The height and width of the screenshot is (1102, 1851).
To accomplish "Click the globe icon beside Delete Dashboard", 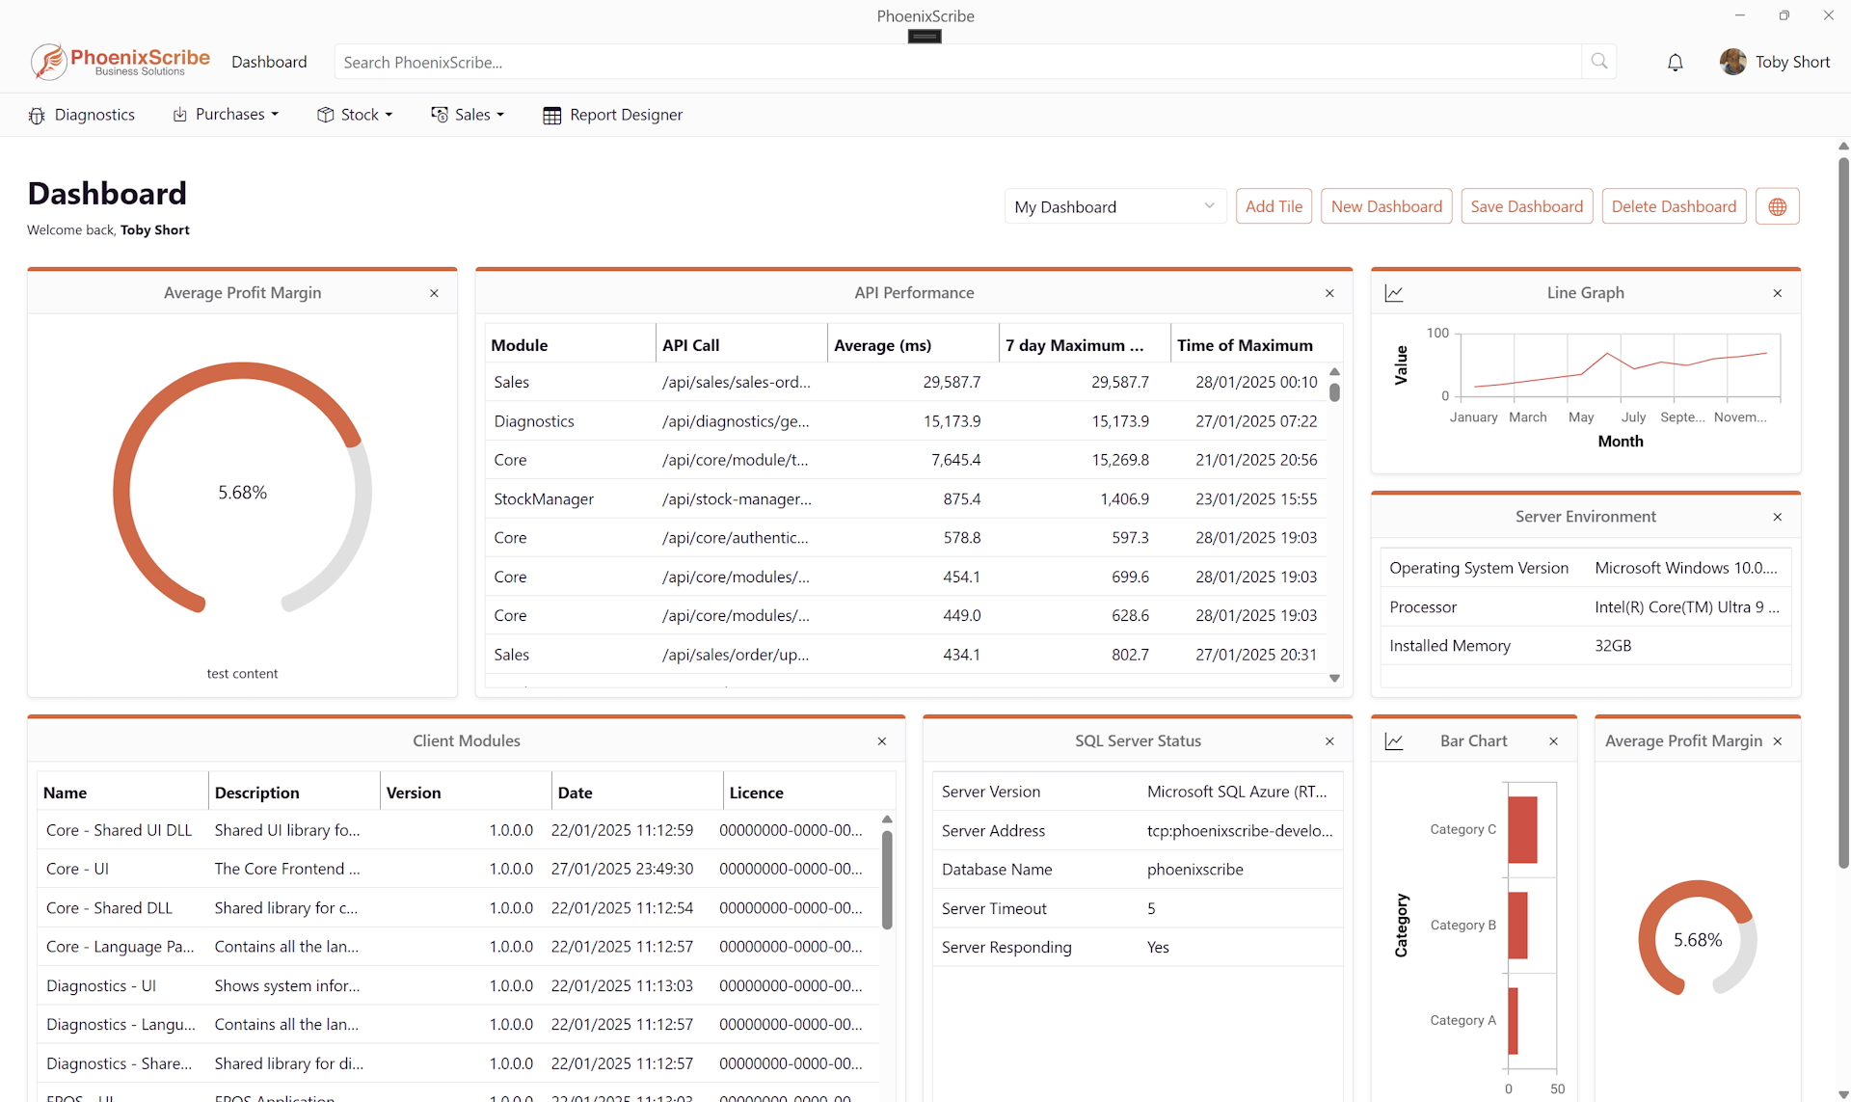I will (1777, 205).
